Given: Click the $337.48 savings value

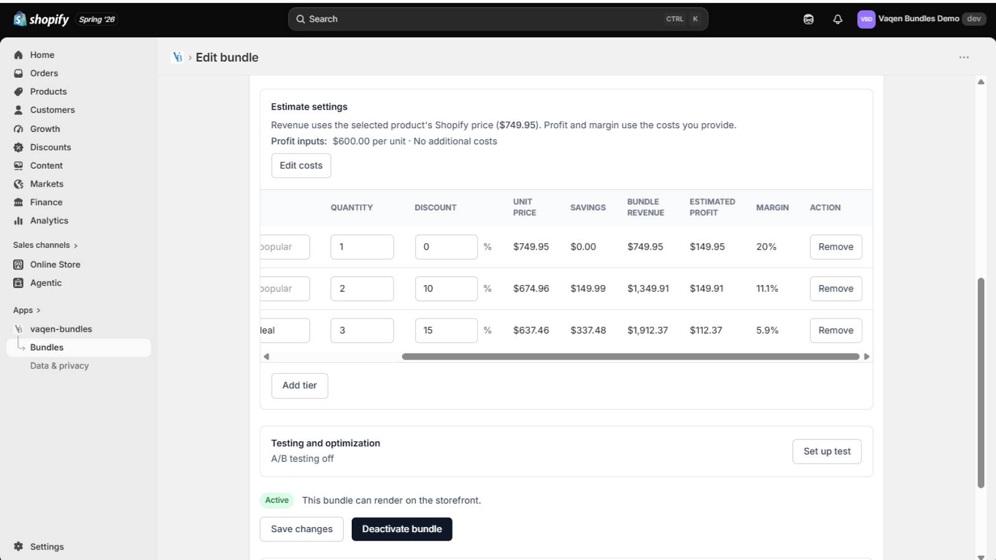Looking at the screenshot, I should [588, 330].
